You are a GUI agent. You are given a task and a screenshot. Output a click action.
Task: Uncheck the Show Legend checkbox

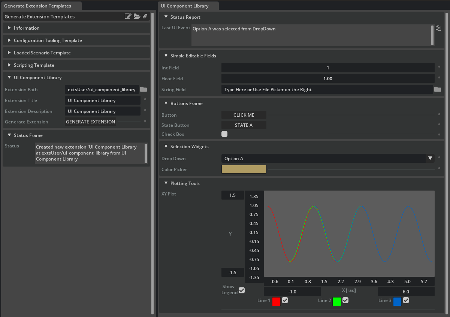pyautogui.click(x=242, y=290)
